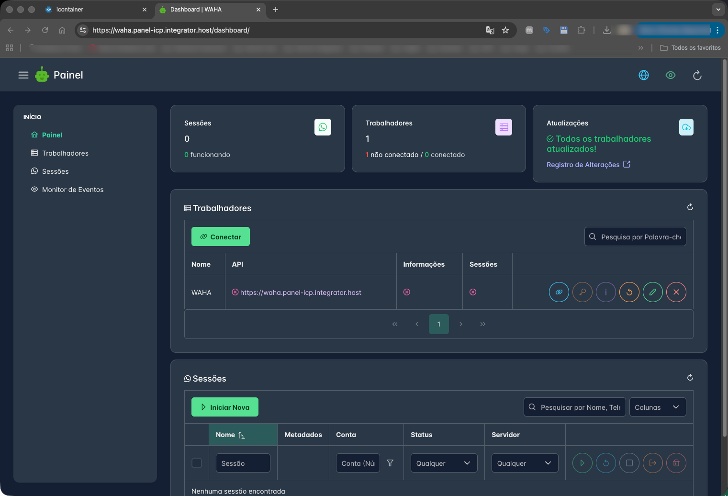Refresh the Trabalhadores panel

click(690, 207)
